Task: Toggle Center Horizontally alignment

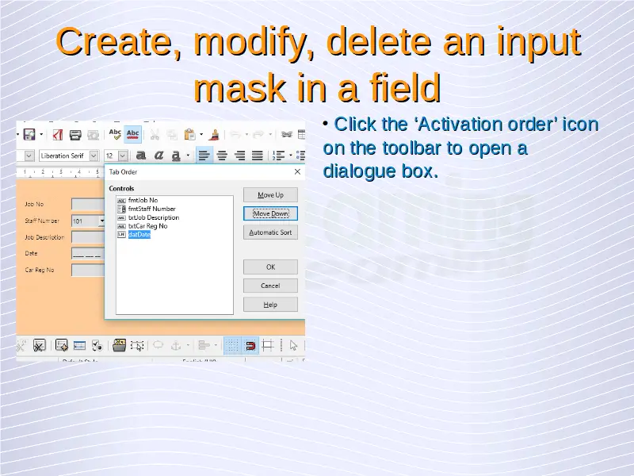Action: (222, 155)
